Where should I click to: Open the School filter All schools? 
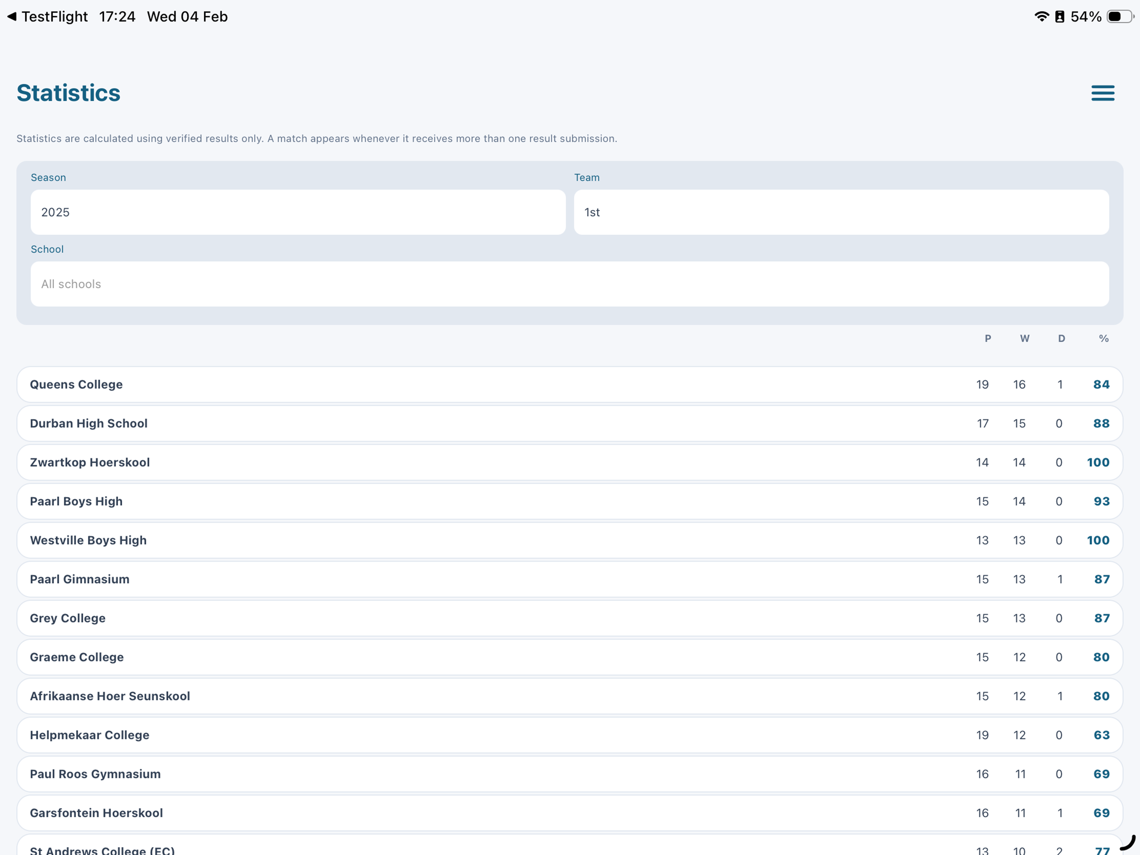point(570,284)
